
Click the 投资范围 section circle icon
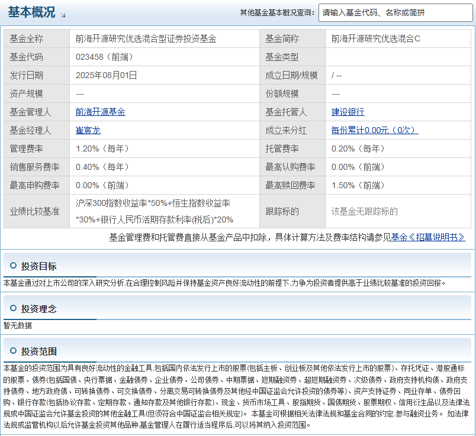pyautogui.click(x=13, y=351)
